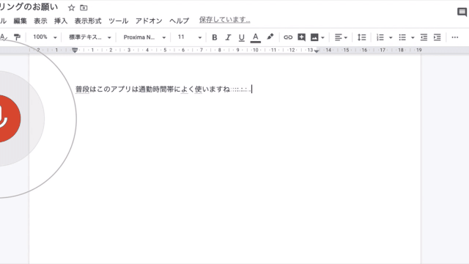
Task: Insert a link
Action: click(x=288, y=37)
